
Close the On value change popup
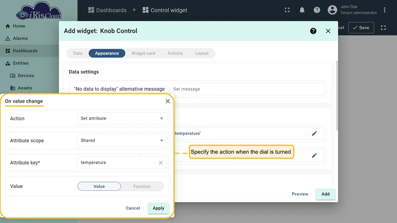tap(168, 102)
